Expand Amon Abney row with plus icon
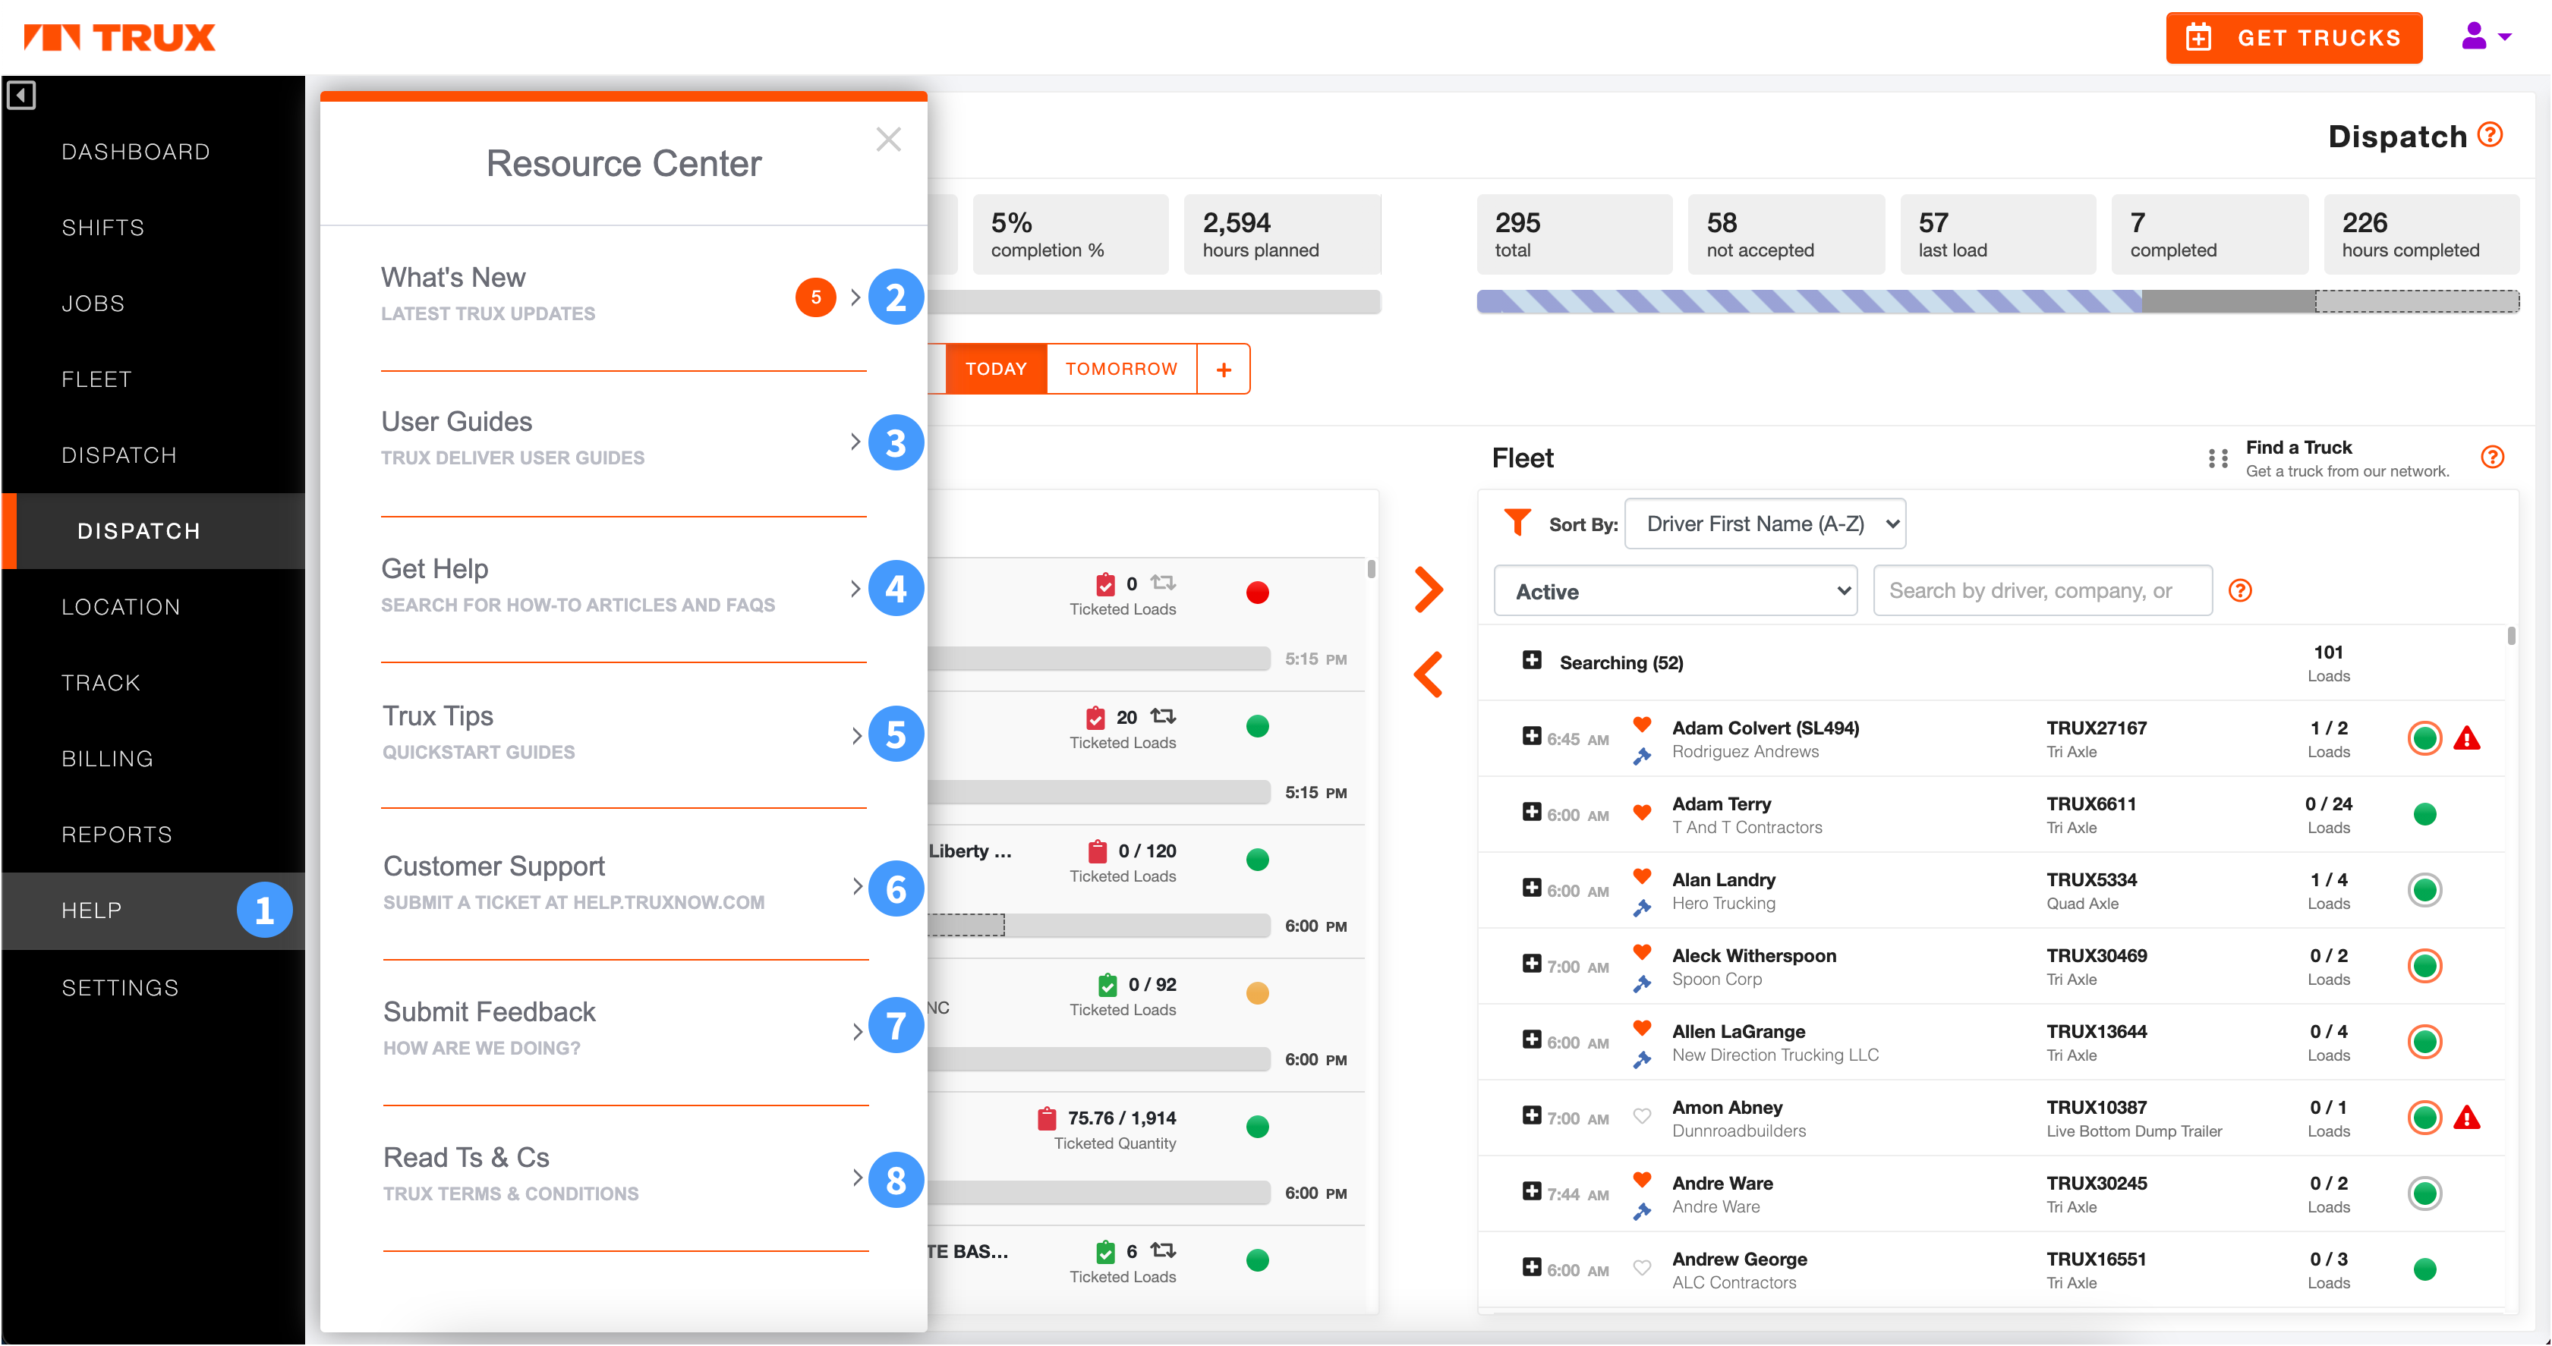This screenshot has width=2552, height=1346. pos(1530,1115)
